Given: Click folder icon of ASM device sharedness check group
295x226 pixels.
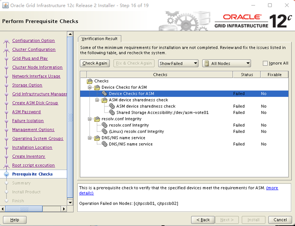Looking at the screenshot, I should [x=104, y=100].
